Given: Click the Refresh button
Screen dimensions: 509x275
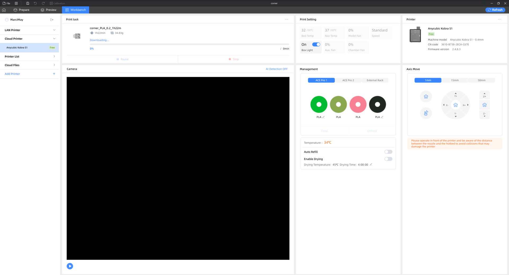Looking at the screenshot, I should [x=495, y=10].
